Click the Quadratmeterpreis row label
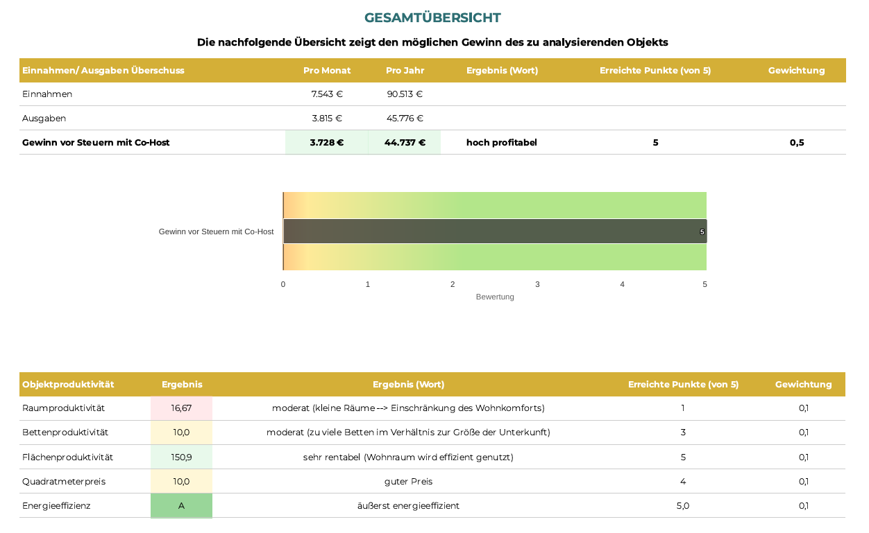The height and width of the screenshot is (533, 869). (64, 482)
